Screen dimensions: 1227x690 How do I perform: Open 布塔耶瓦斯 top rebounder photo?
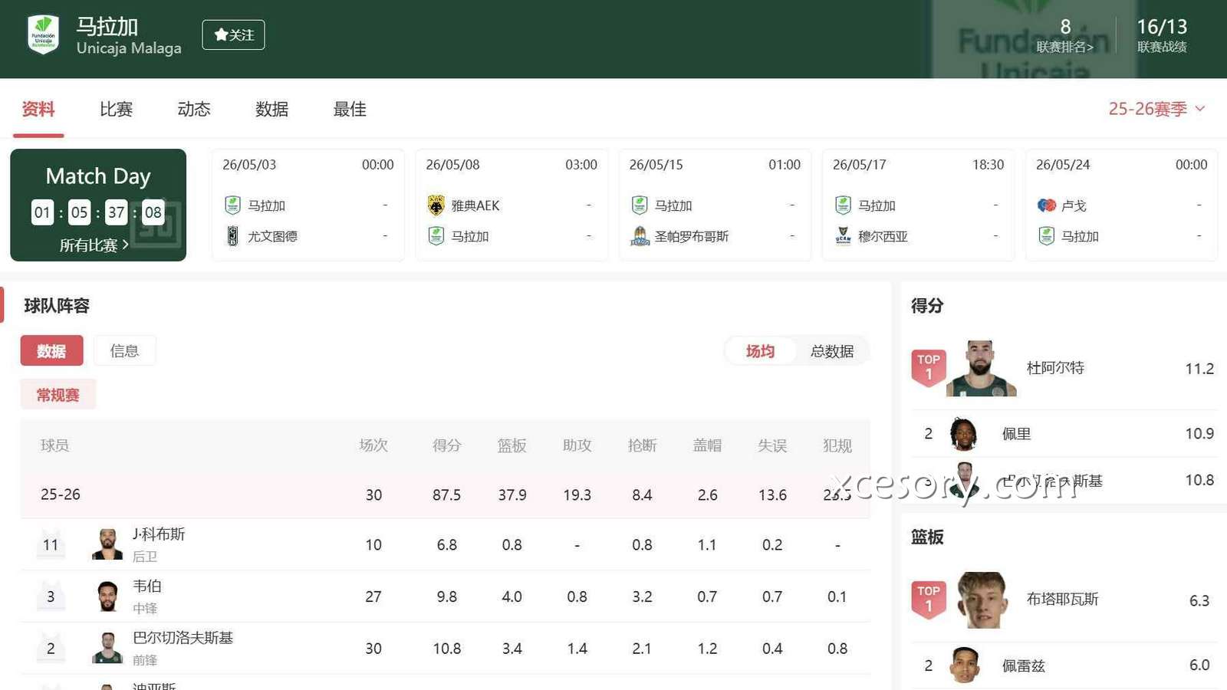(x=982, y=600)
